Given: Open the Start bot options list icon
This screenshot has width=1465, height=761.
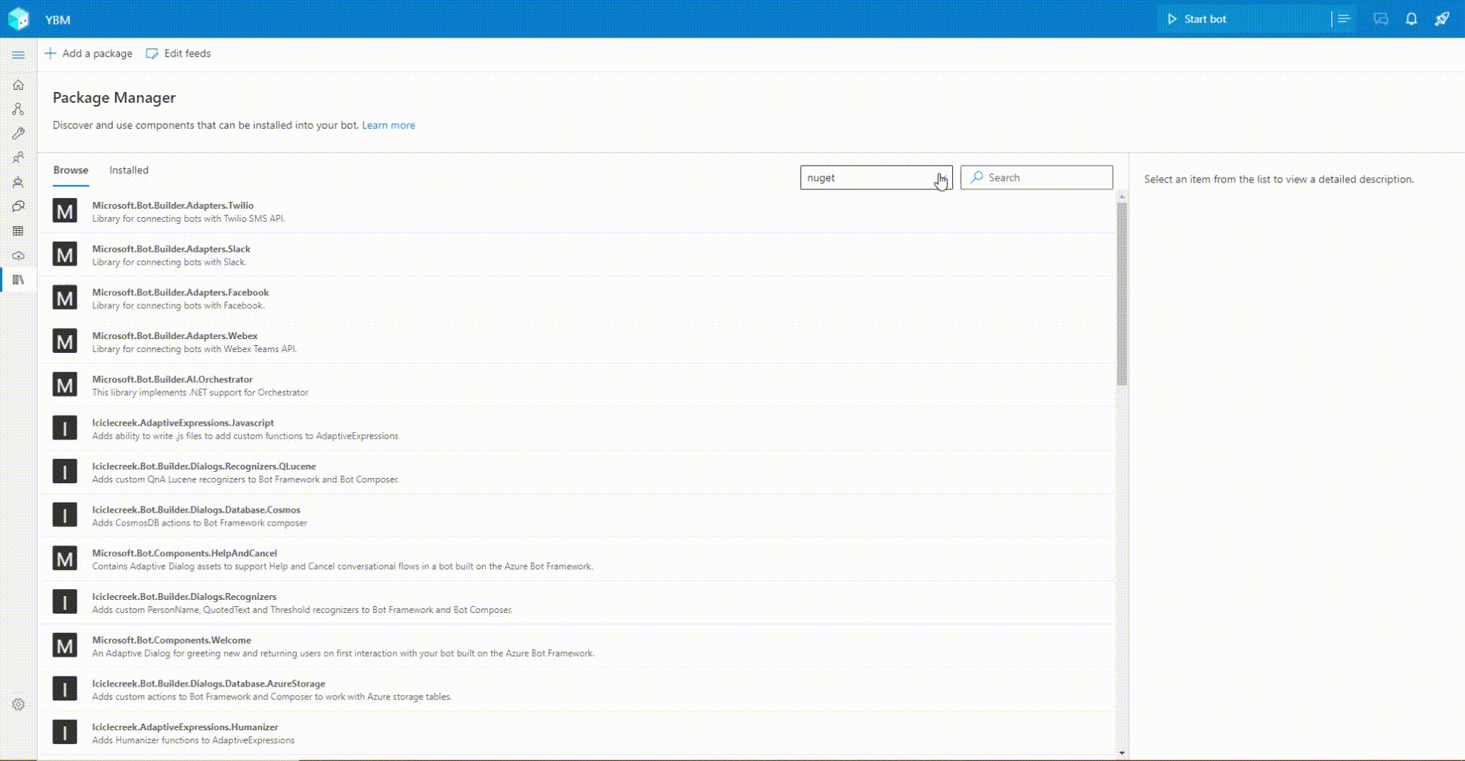Looking at the screenshot, I should pos(1343,18).
